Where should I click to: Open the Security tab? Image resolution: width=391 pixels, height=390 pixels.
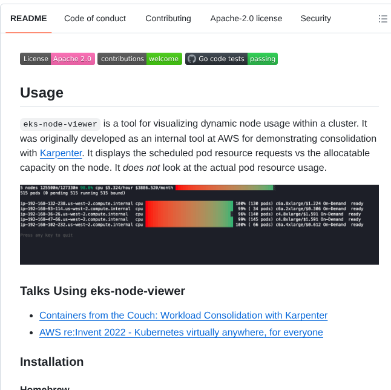(316, 18)
